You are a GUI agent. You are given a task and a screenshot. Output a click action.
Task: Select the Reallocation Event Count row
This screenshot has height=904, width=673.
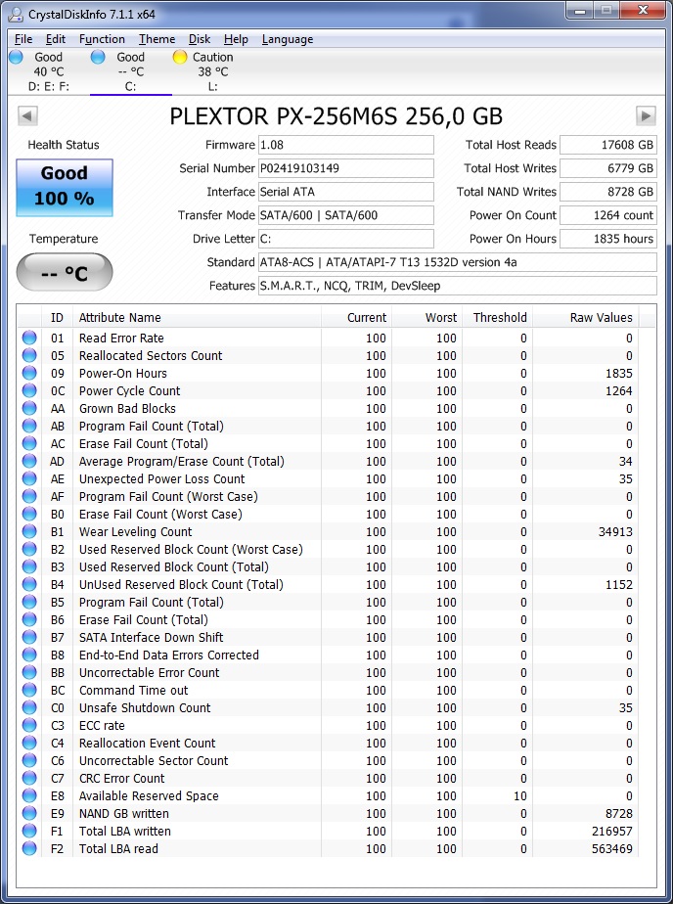pyautogui.click(x=328, y=744)
